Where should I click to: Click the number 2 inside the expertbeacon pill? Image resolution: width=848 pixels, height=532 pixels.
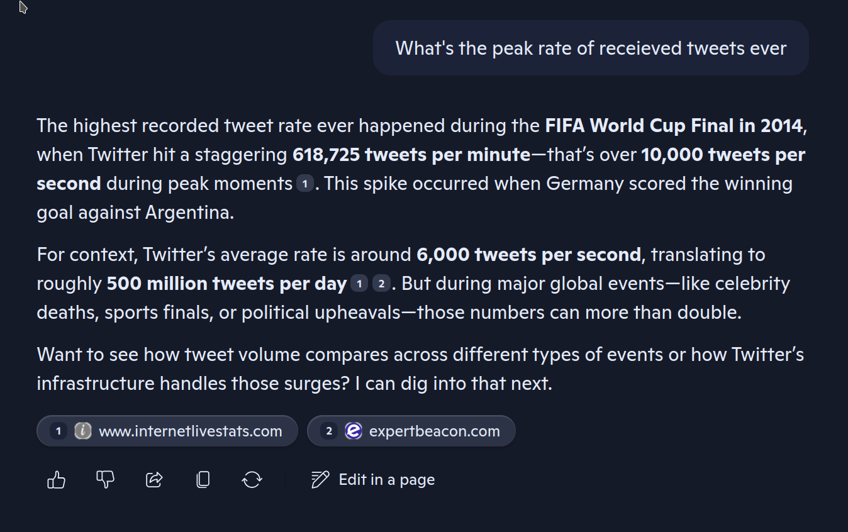[x=328, y=431]
